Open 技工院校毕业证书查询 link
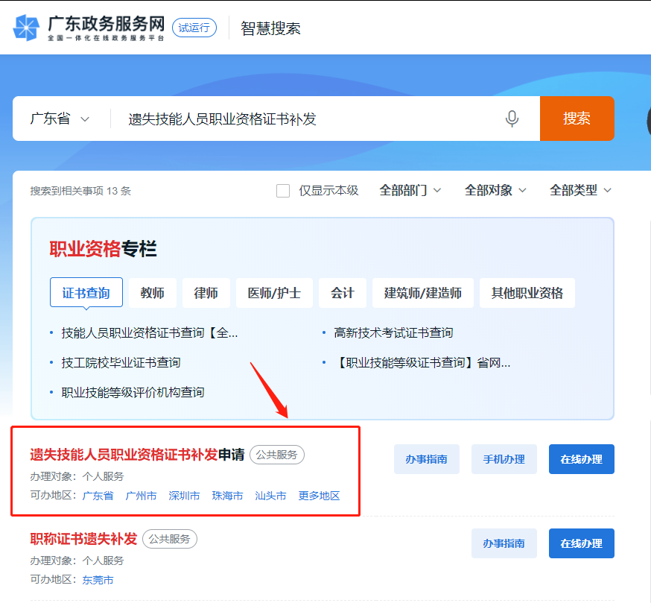 pyautogui.click(x=121, y=362)
